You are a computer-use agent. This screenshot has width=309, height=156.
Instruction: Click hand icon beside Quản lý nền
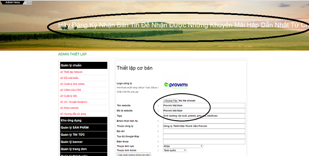coord(62,96)
